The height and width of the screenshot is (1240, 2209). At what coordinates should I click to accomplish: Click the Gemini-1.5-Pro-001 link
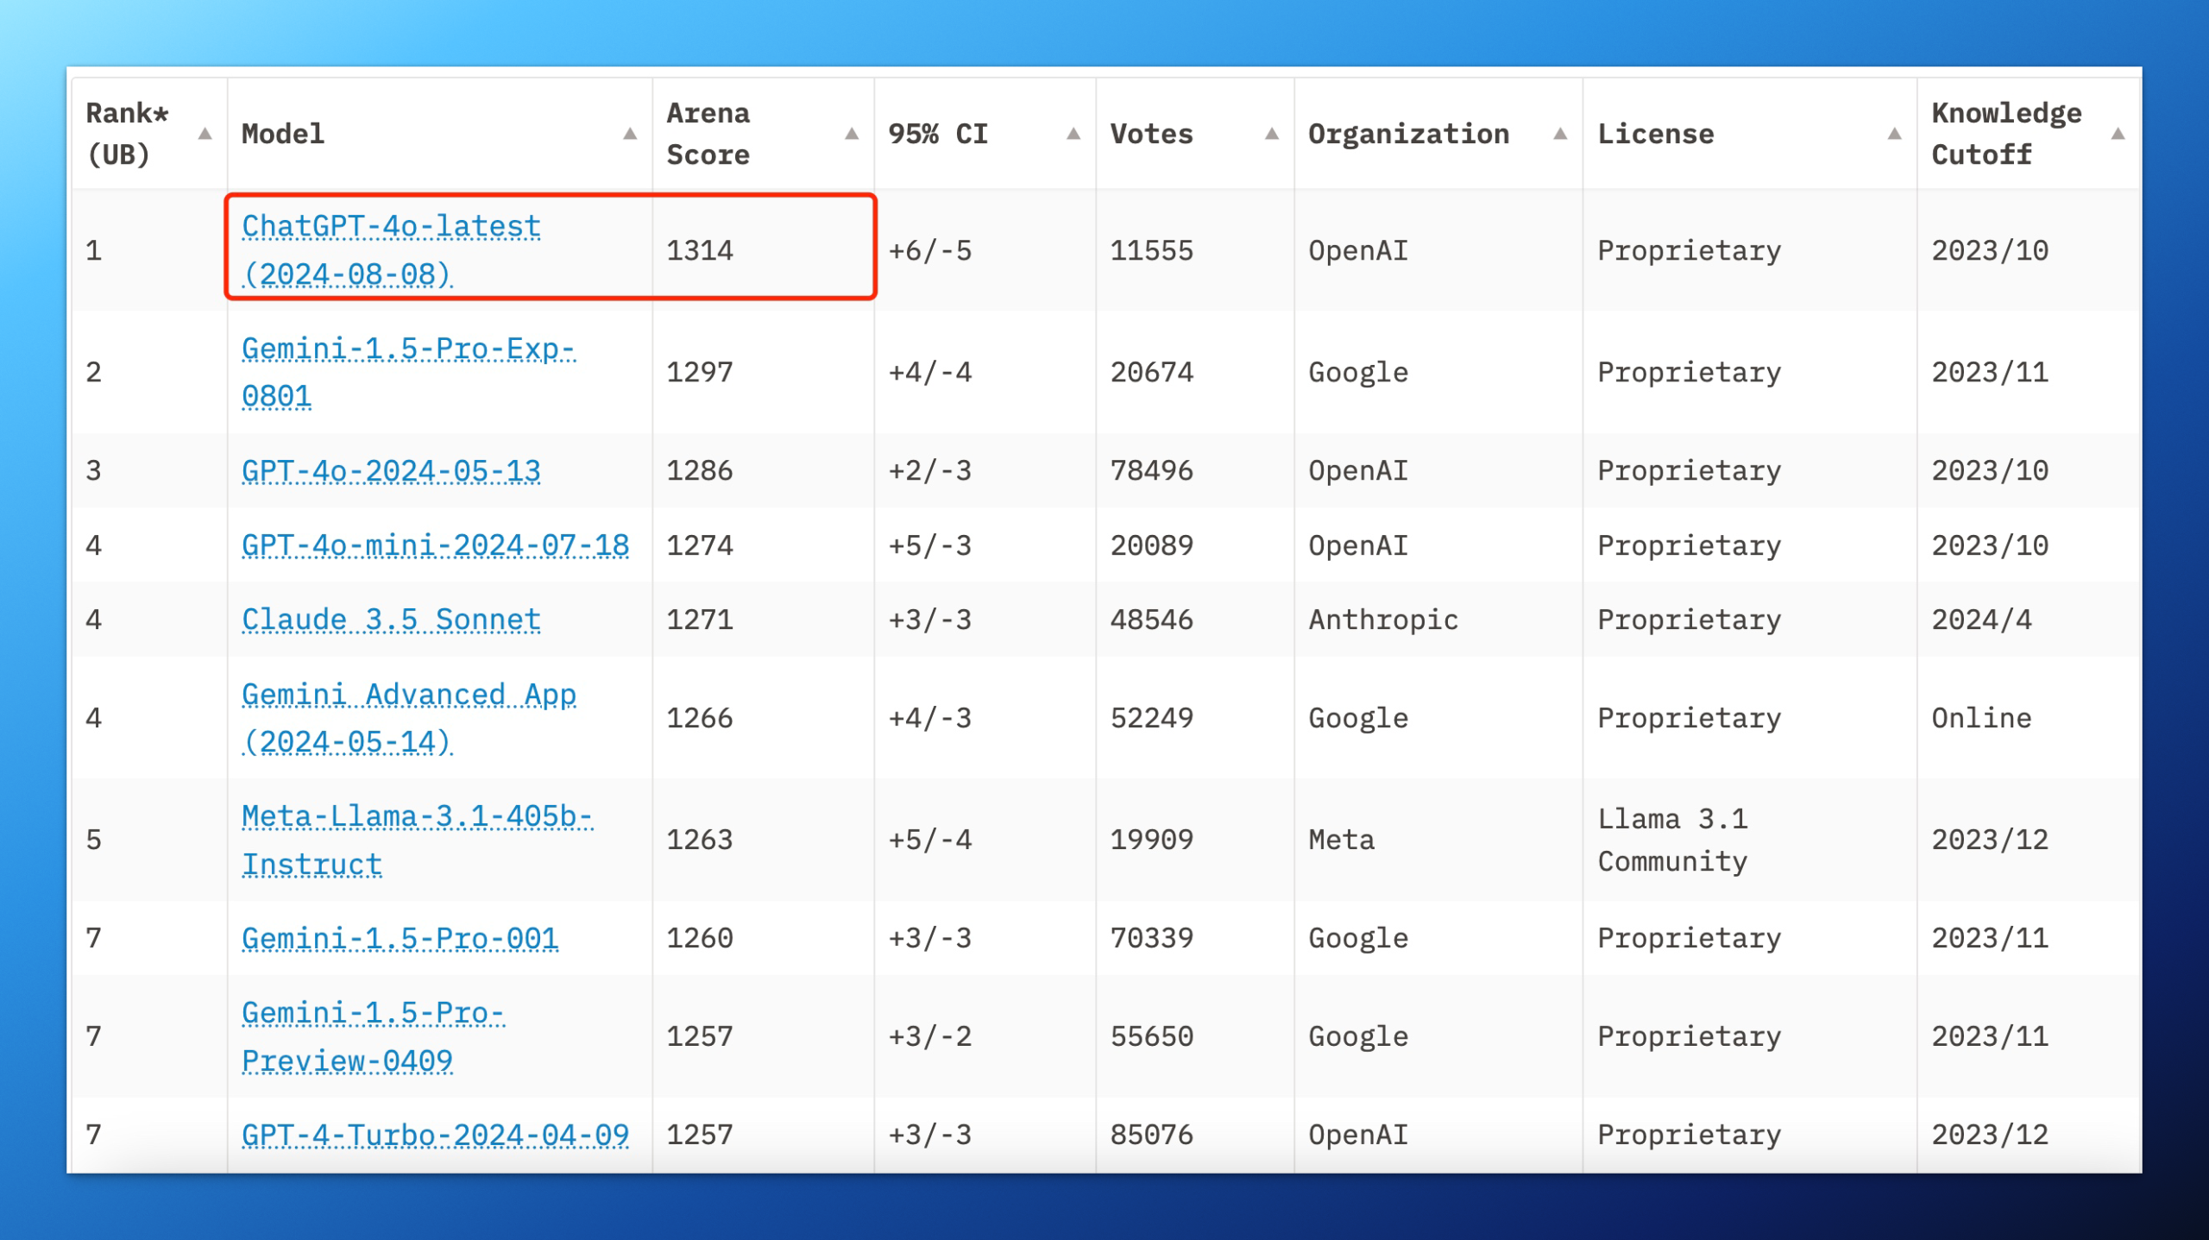400,938
